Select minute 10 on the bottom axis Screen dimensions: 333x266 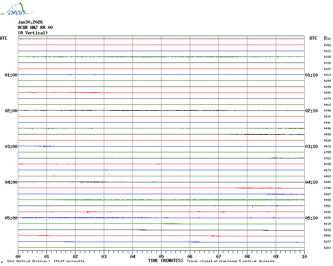[x=304, y=256]
